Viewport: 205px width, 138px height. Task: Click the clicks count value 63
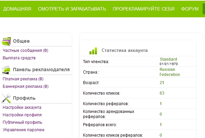(162, 93)
